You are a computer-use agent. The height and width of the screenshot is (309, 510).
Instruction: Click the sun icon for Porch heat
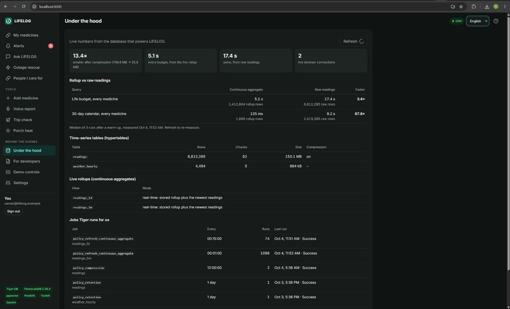(8, 131)
